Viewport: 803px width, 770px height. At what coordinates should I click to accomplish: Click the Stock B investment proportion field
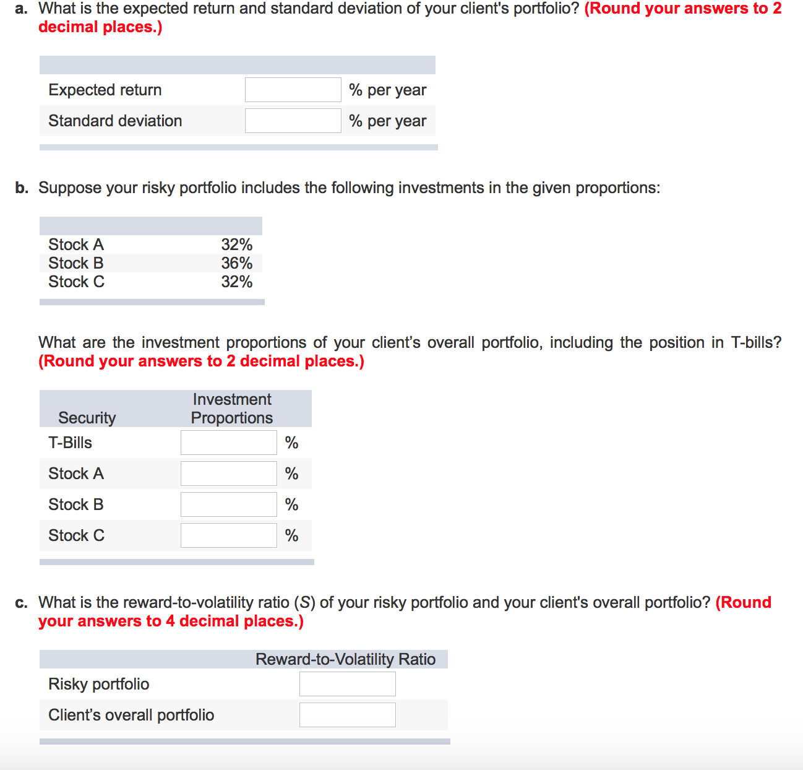[x=228, y=504]
